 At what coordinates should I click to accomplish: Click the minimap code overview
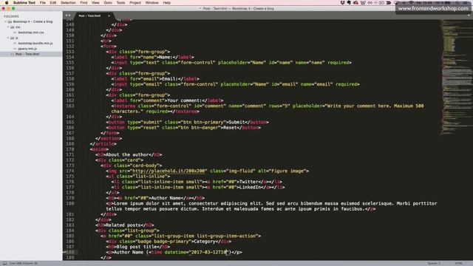pyautogui.click(x=456, y=77)
